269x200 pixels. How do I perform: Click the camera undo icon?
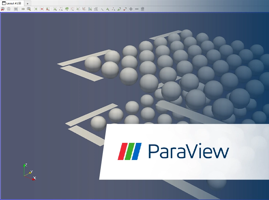3,9
